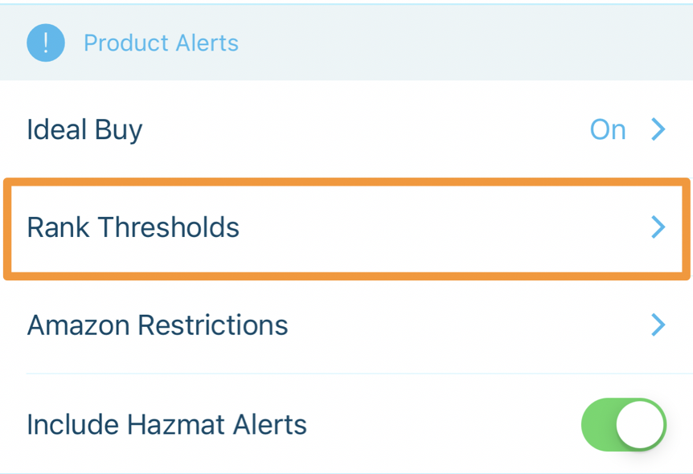The image size is (693, 474).
Task: Tap the blank space in Ideal Buy row
Action: click(x=362, y=130)
